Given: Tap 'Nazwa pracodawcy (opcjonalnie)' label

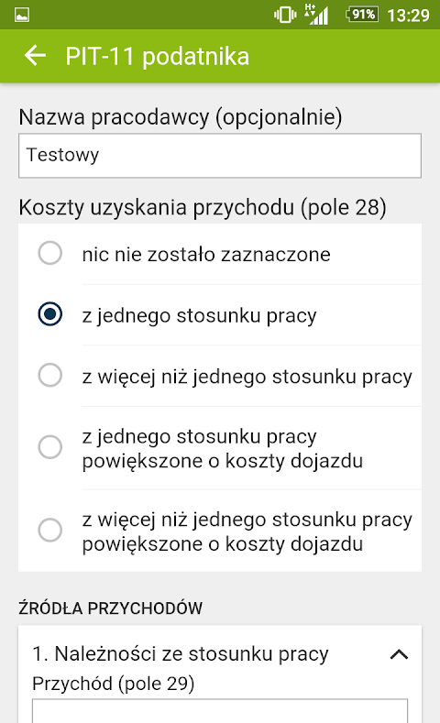Looking at the screenshot, I should point(181,117).
